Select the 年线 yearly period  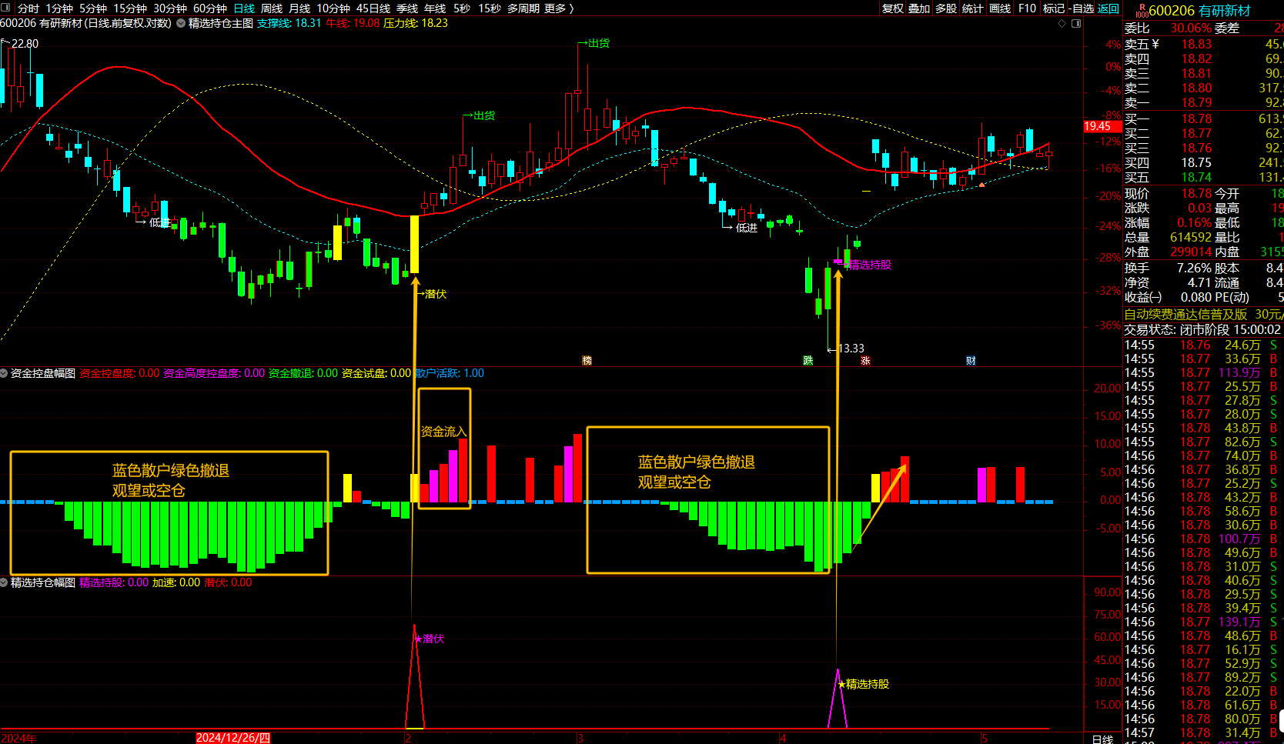pos(435,8)
